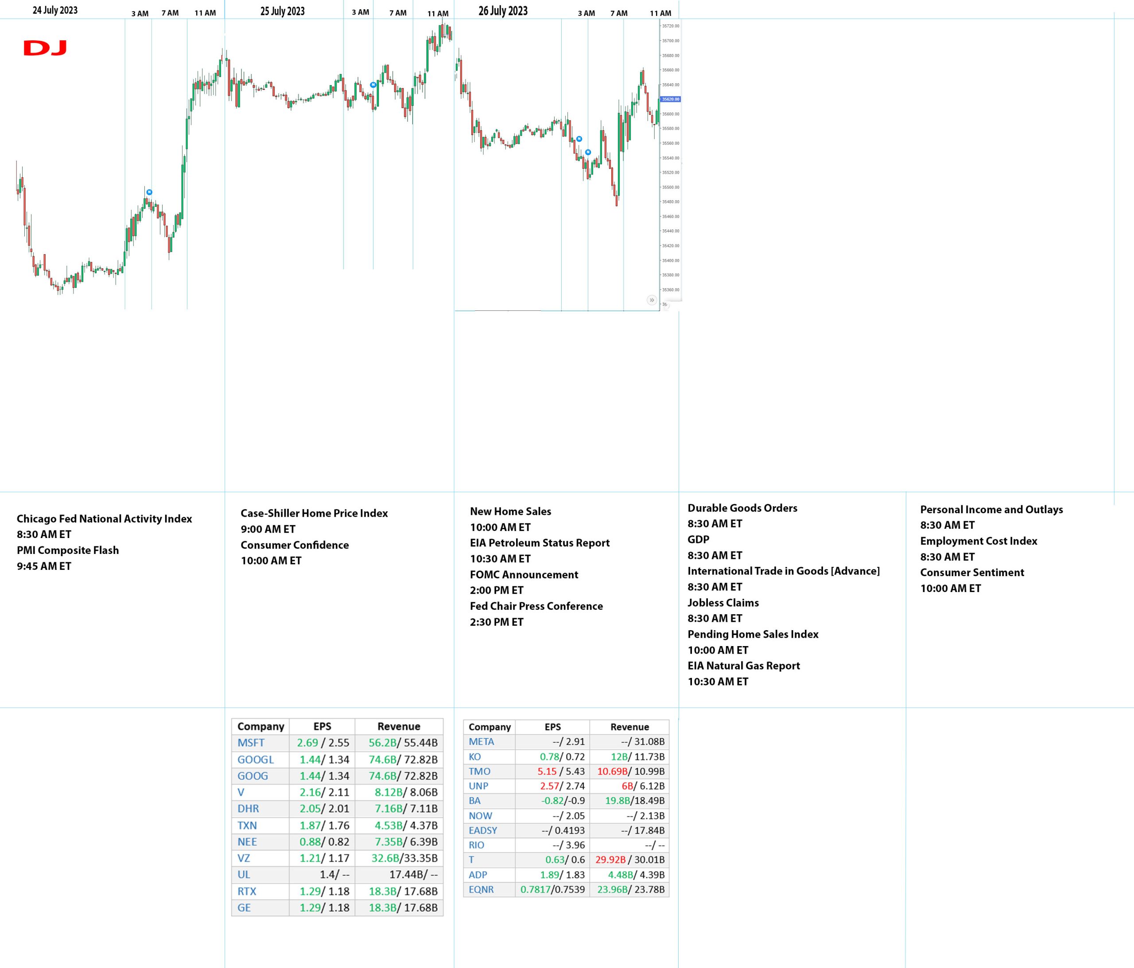Click the GDP event
Viewport: 1134px width, 968px height.
[699, 539]
